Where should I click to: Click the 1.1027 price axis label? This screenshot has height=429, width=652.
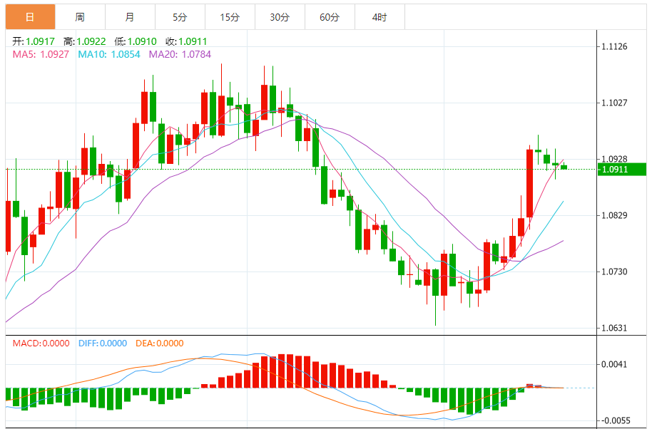[x=615, y=103]
